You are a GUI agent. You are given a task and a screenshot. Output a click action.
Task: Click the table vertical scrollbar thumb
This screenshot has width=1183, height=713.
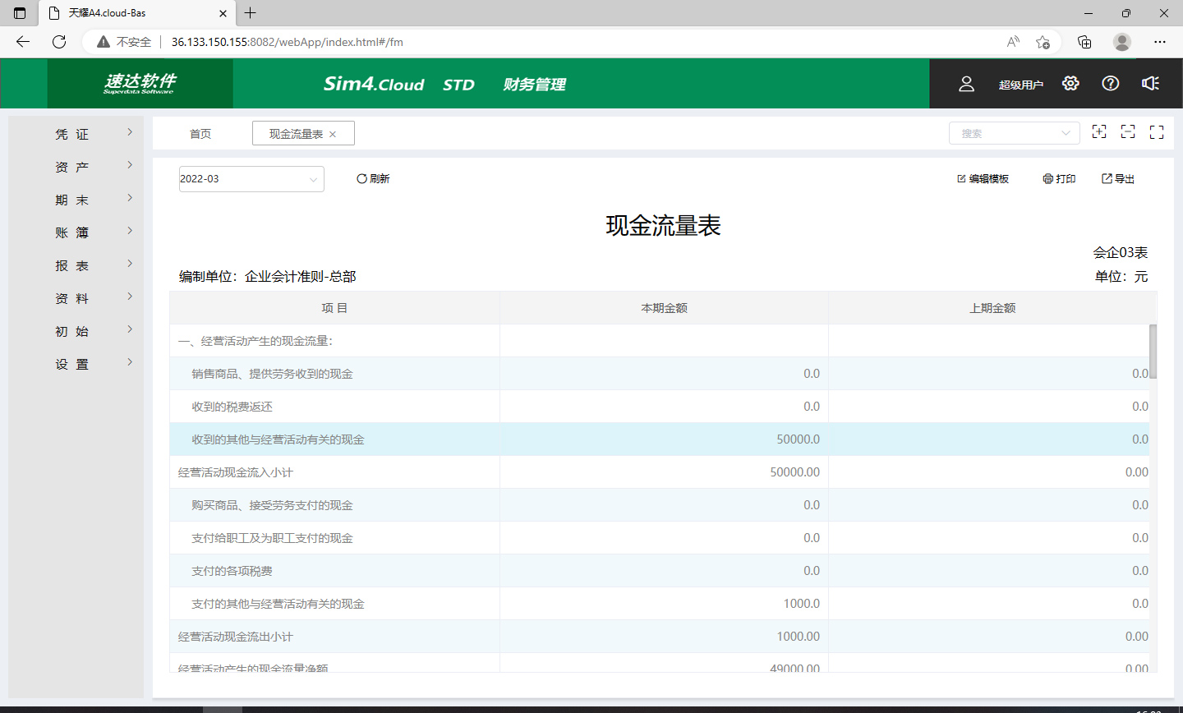pos(1153,352)
